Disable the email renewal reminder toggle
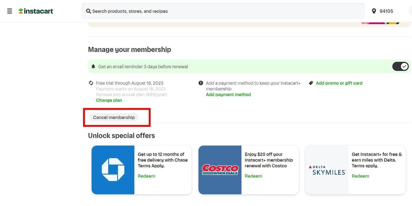Screen dimensions: 412x206 [400, 66]
